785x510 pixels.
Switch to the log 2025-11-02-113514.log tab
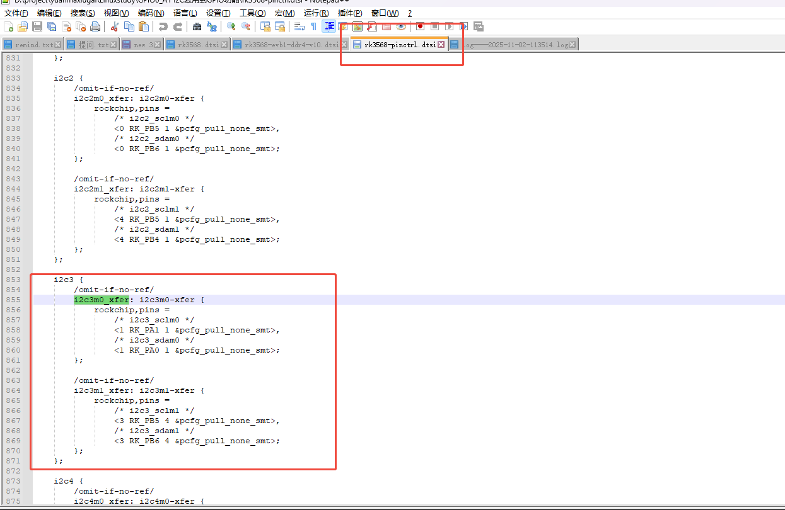point(514,45)
